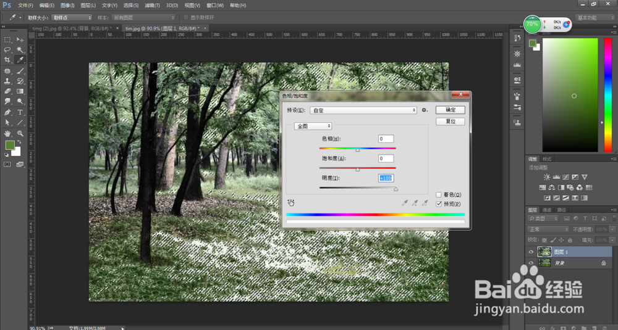Switch to the 路径 panel tab
Screen dimensions: 618x330
point(561,210)
